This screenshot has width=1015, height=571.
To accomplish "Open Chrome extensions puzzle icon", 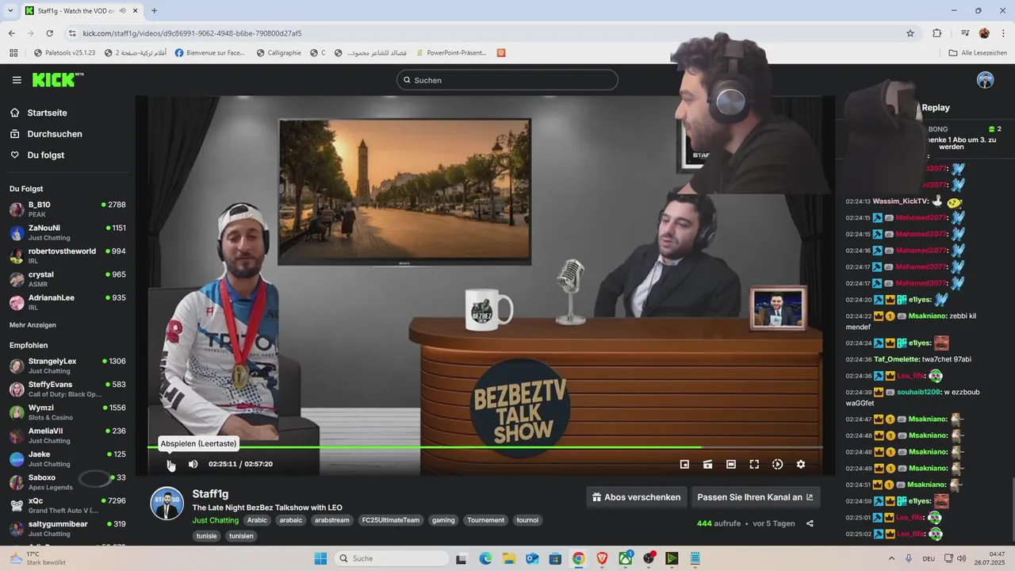I will (x=937, y=33).
